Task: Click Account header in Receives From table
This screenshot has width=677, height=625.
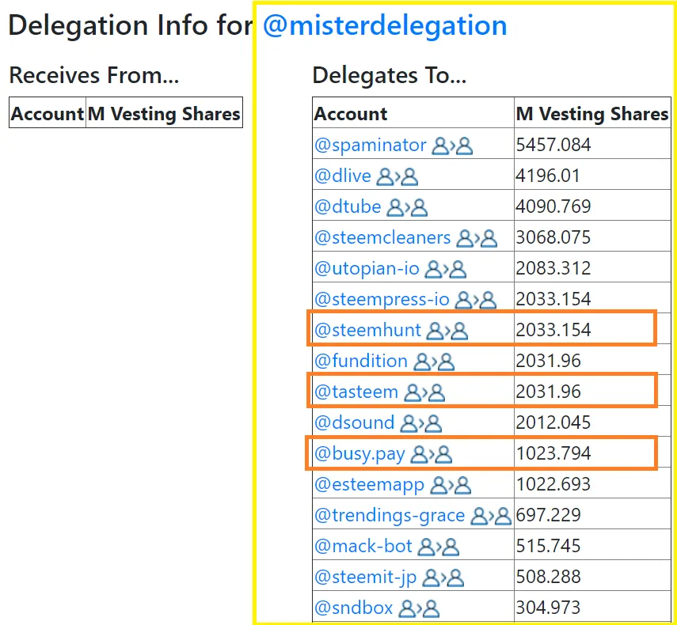Action: (x=48, y=114)
